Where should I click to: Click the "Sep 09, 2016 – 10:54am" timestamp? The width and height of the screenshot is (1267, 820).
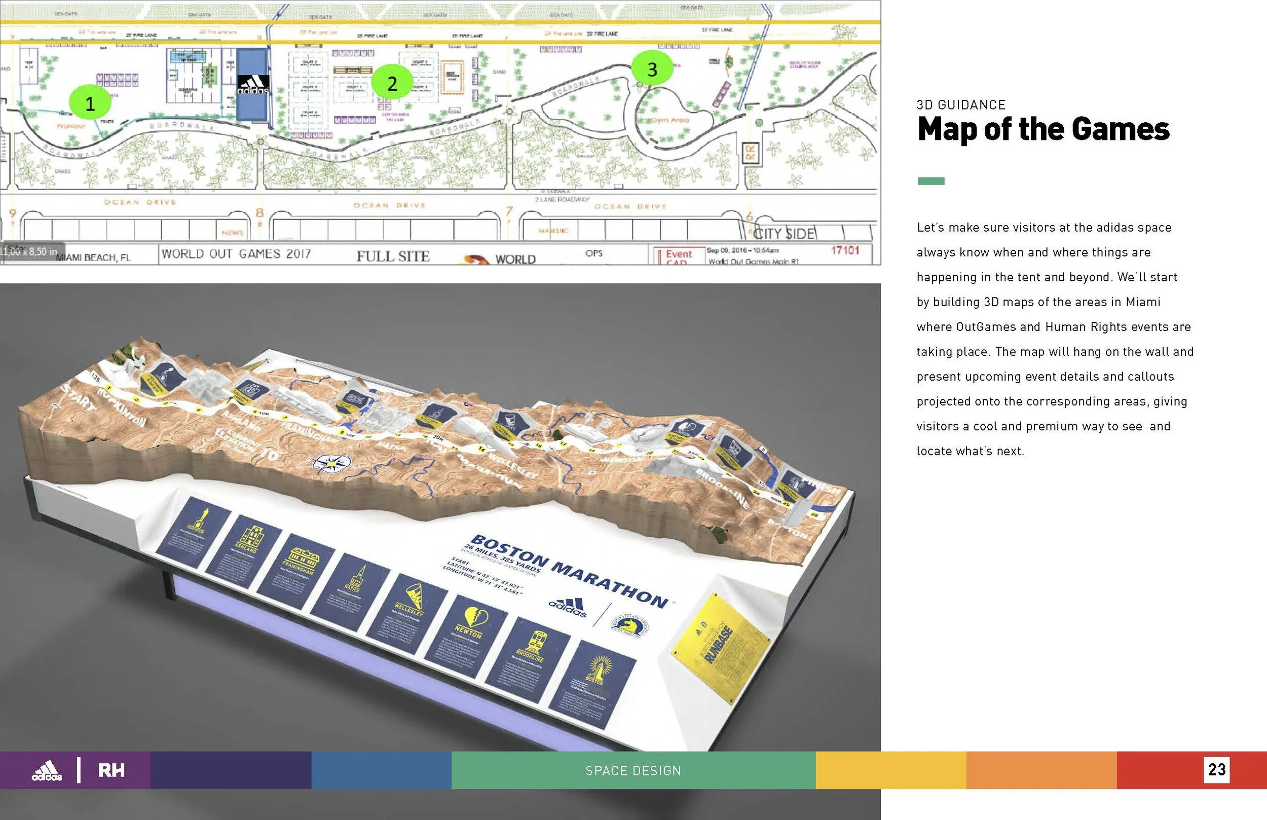[x=742, y=250]
